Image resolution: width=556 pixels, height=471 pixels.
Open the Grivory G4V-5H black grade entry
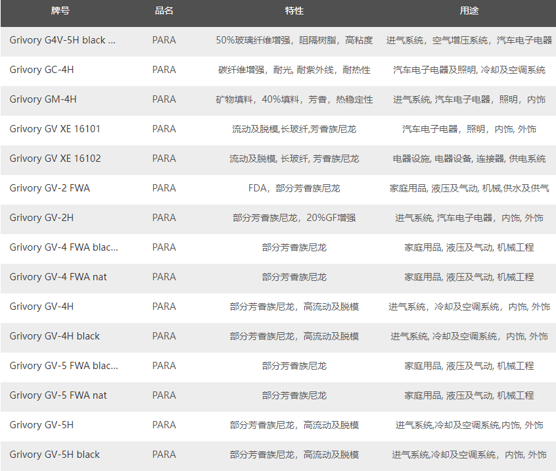click(x=62, y=40)
